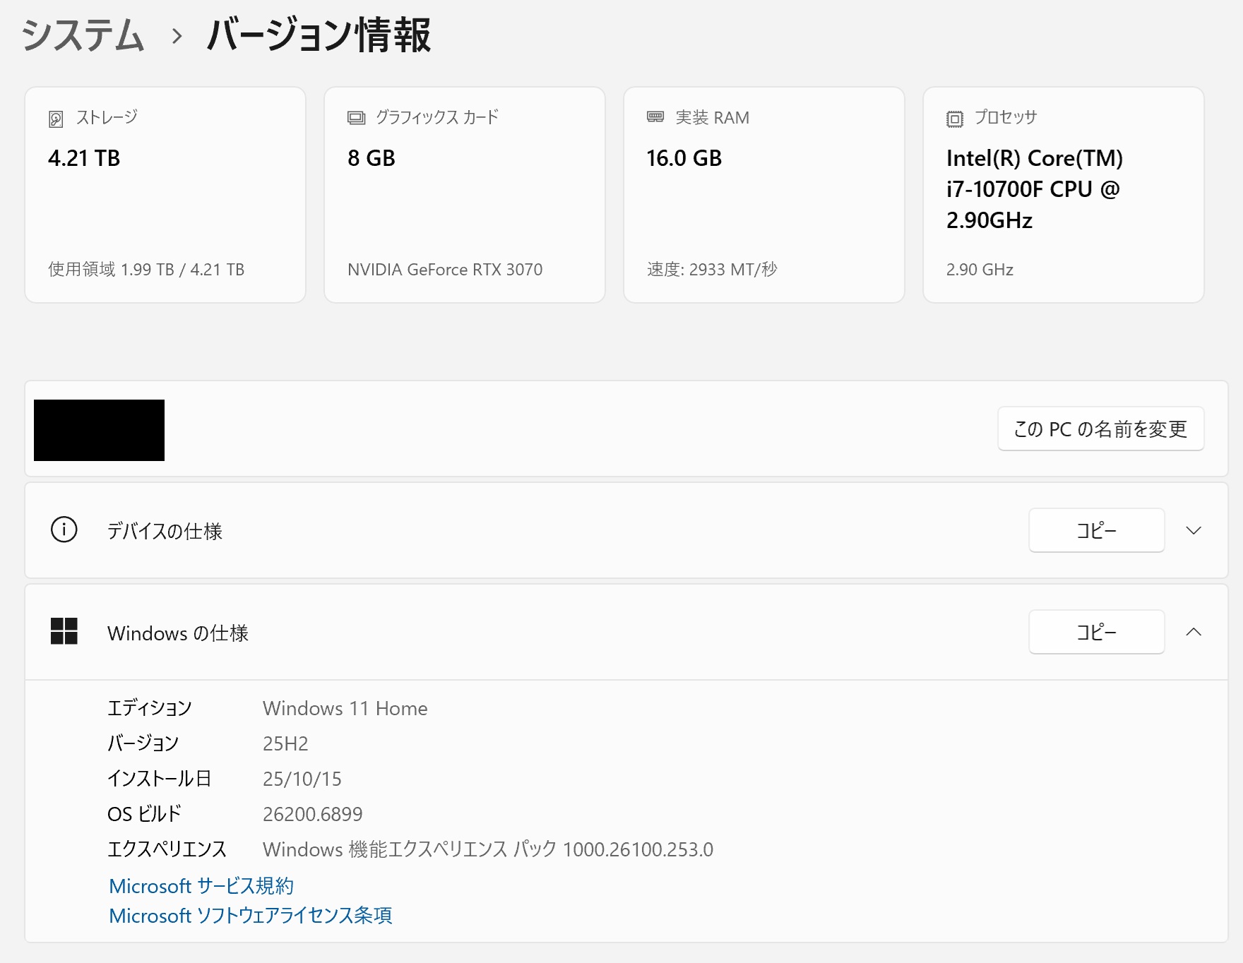Click the processor chip icon

[x=954, y=119]
